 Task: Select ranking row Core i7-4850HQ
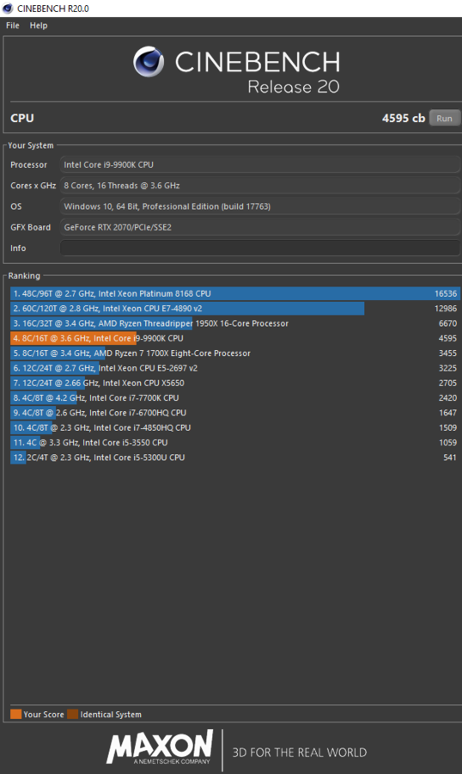coord(235,427)
